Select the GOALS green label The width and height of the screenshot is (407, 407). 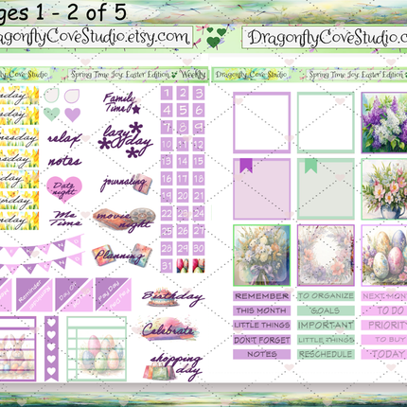coord(326,310)
